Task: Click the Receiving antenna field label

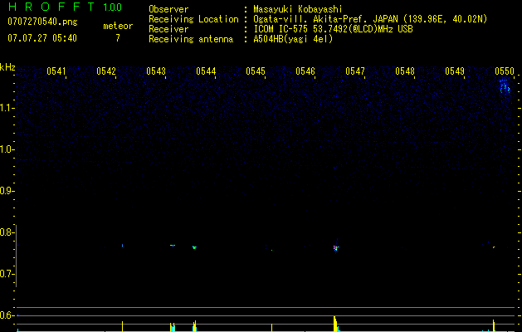Action: pos(191,39)
